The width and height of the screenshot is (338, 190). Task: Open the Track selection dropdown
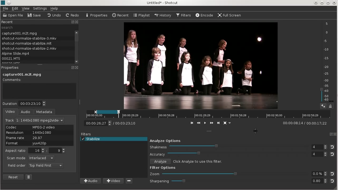point(40,120)
